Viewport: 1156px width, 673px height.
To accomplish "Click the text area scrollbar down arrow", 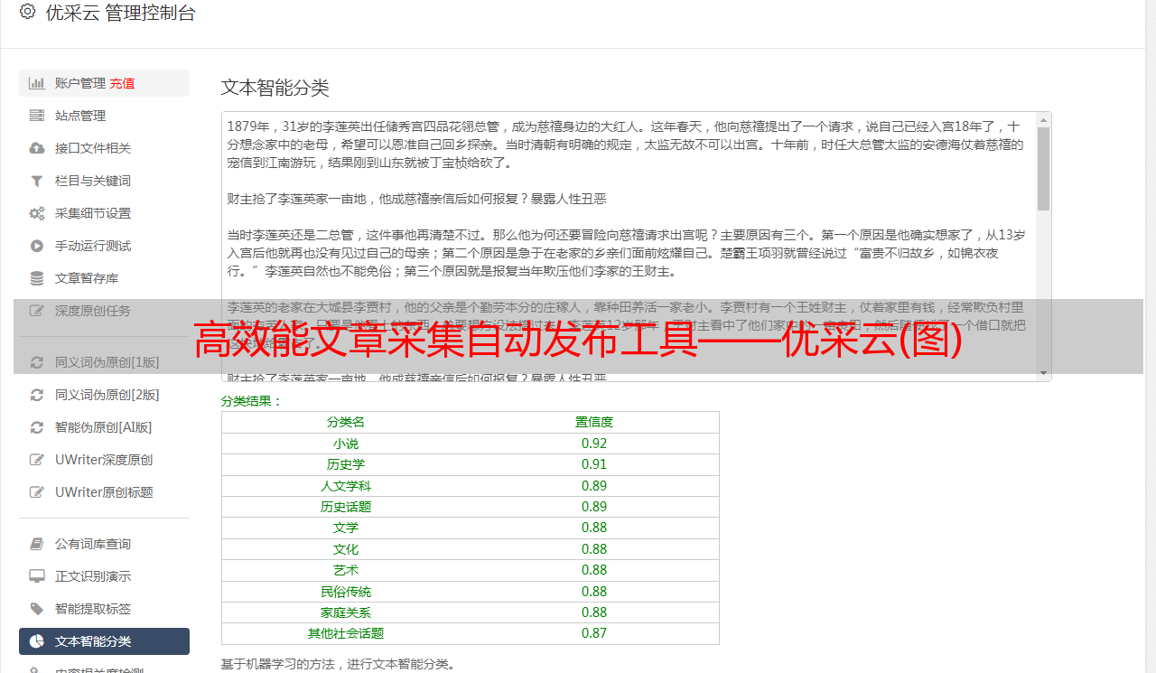I will tap(1043, 373).
